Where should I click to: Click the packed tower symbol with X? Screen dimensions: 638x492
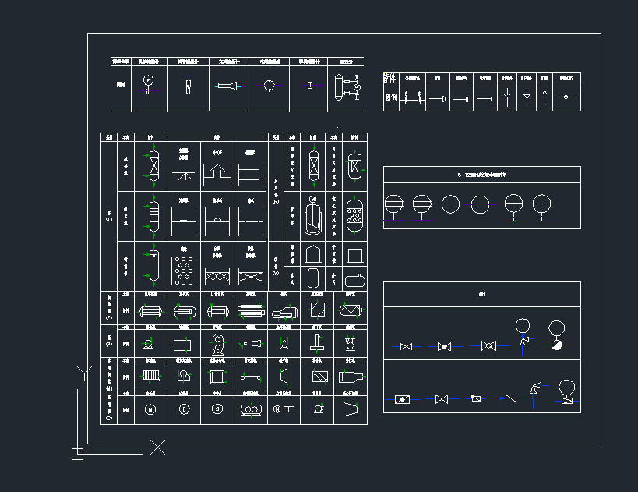(153, 165)
